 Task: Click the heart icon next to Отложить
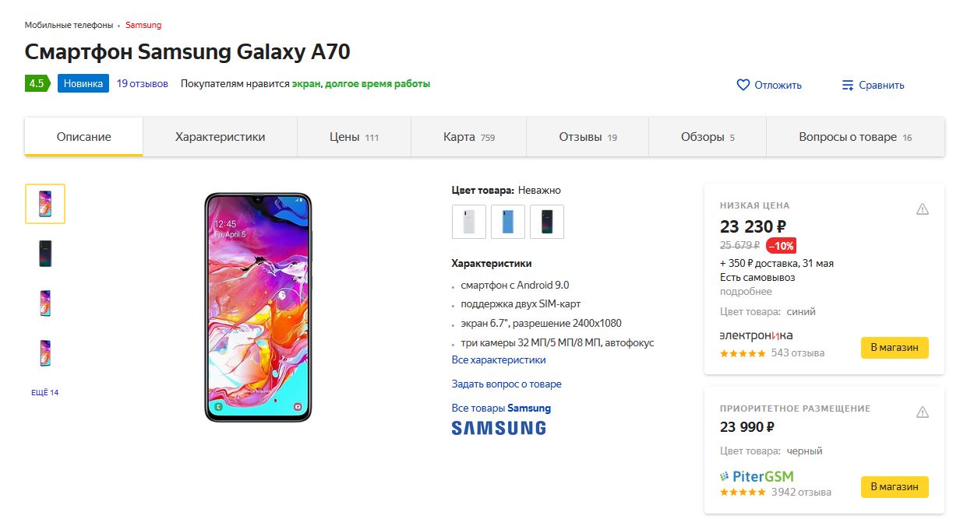(743, 85)
